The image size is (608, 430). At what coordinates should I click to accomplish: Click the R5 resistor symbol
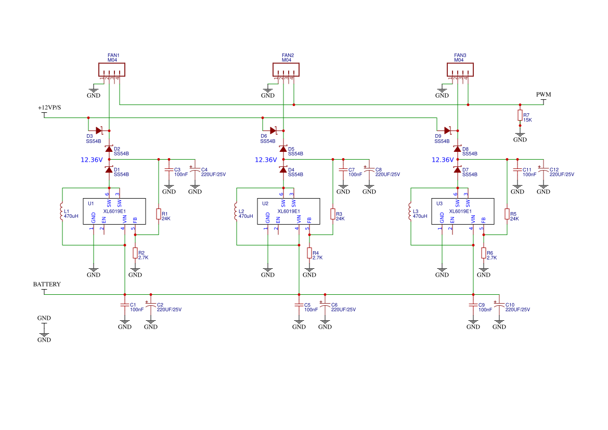507,214
